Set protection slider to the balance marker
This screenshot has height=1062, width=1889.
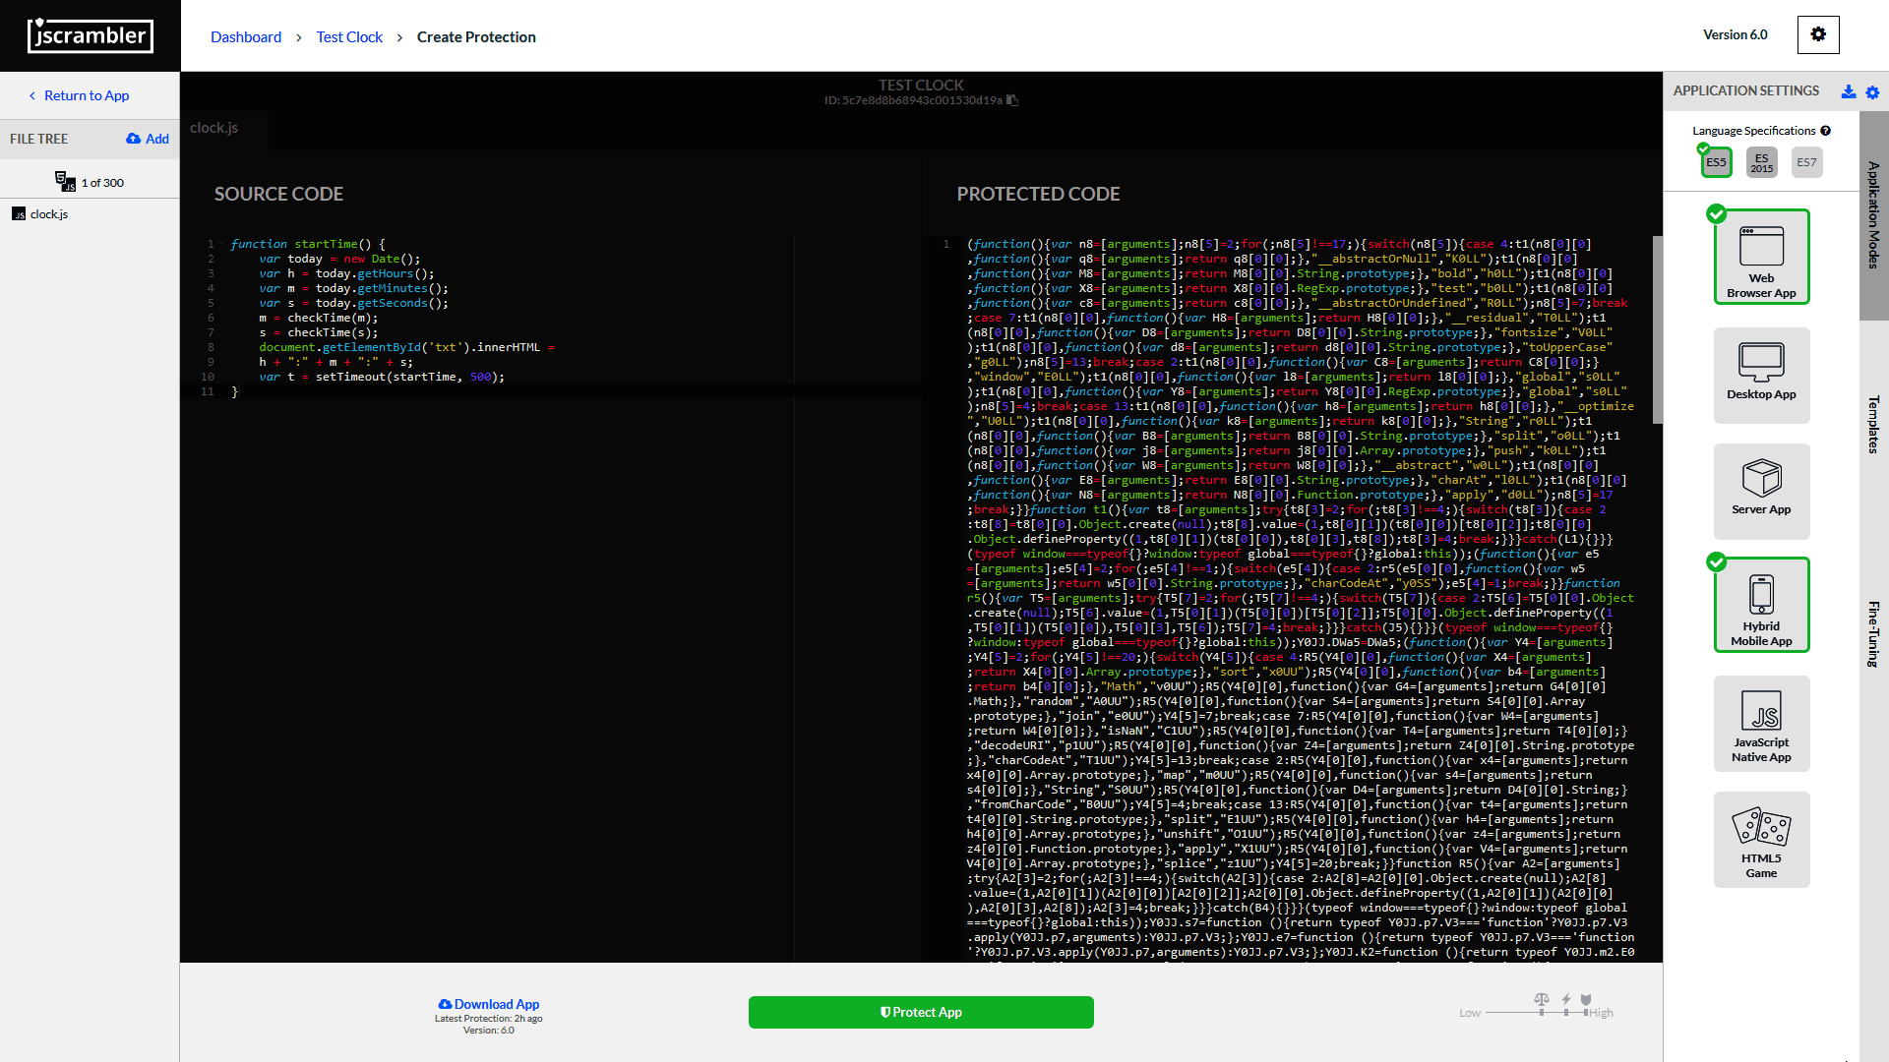pos(1541,1011)
